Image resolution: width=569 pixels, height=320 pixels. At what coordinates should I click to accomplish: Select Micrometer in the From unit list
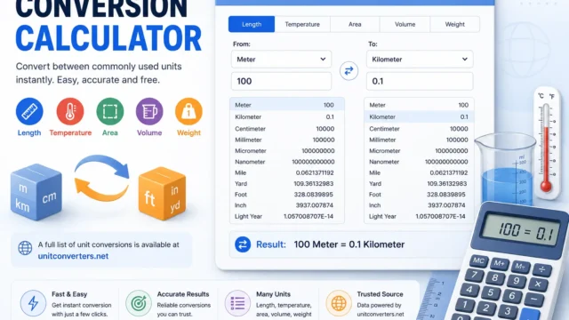tap(286, 150)
